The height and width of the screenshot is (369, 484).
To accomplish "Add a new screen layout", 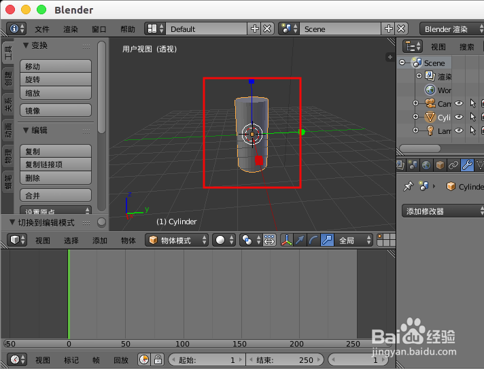I will (255, 29).
